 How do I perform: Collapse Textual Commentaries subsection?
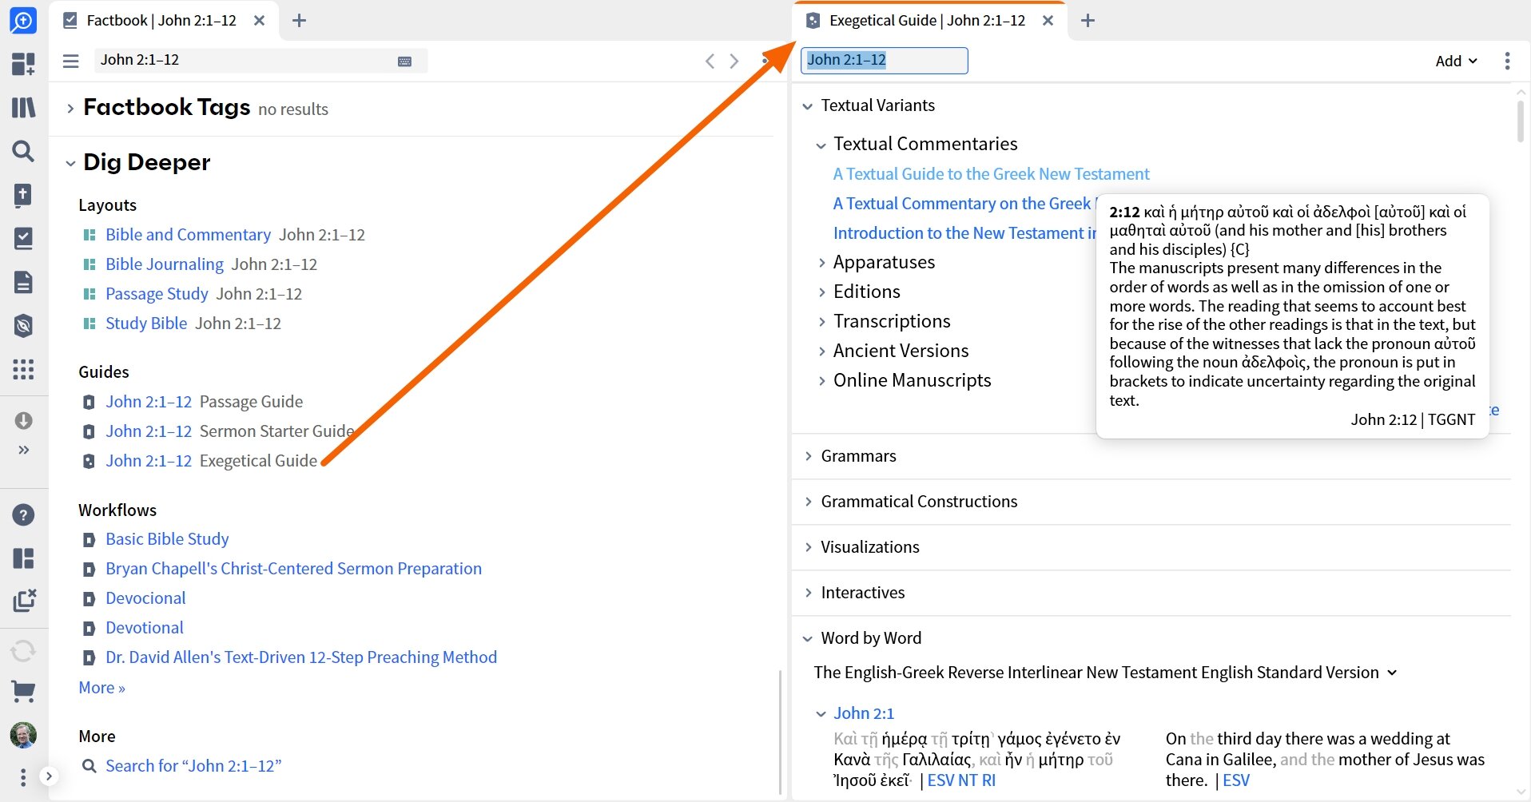click(x=821, y=145)
